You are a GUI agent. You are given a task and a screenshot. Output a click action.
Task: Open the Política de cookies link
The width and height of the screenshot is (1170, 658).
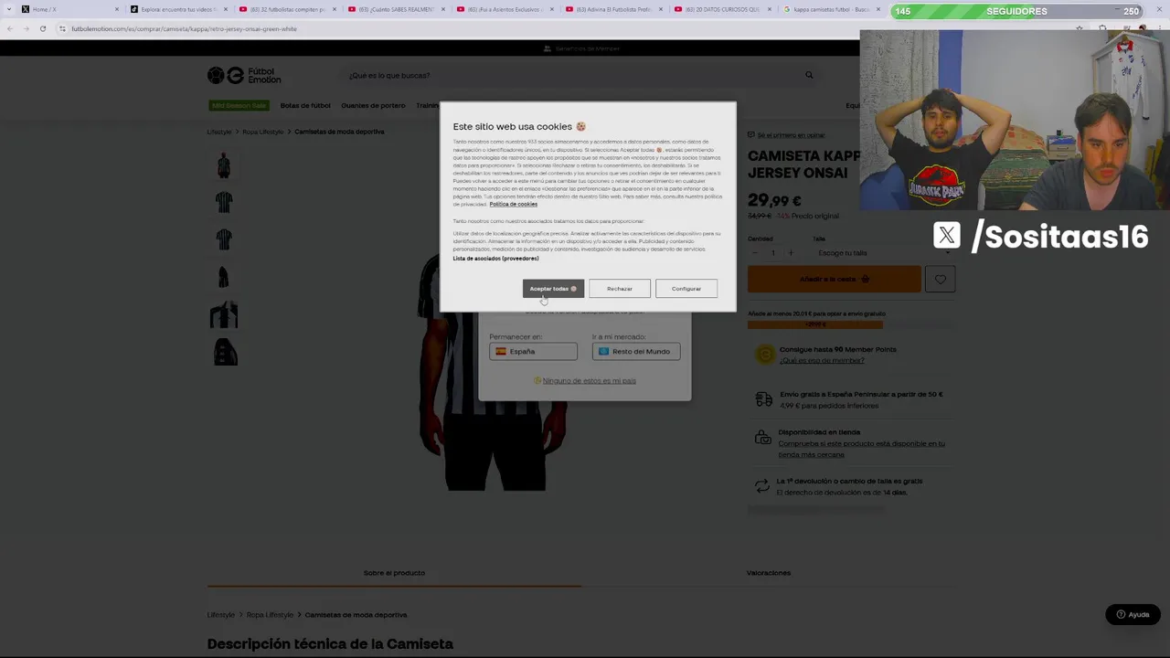click(x=514, y=204)
